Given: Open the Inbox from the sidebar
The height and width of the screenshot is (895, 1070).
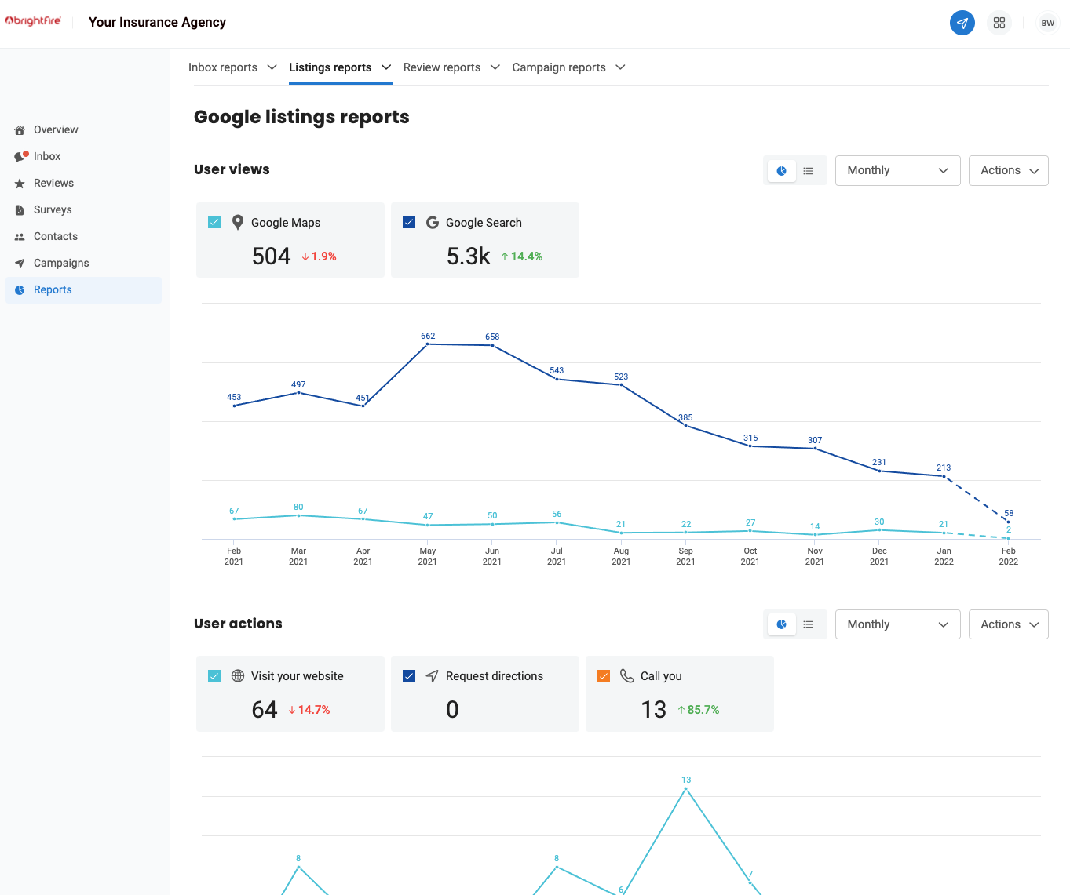Looking at the screenshot, I should [x=46, y=156].
